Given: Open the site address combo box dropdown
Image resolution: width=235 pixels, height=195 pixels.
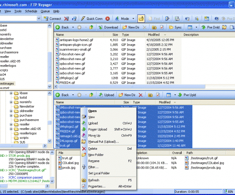Looking at the screenshot, I should point(39,18).
